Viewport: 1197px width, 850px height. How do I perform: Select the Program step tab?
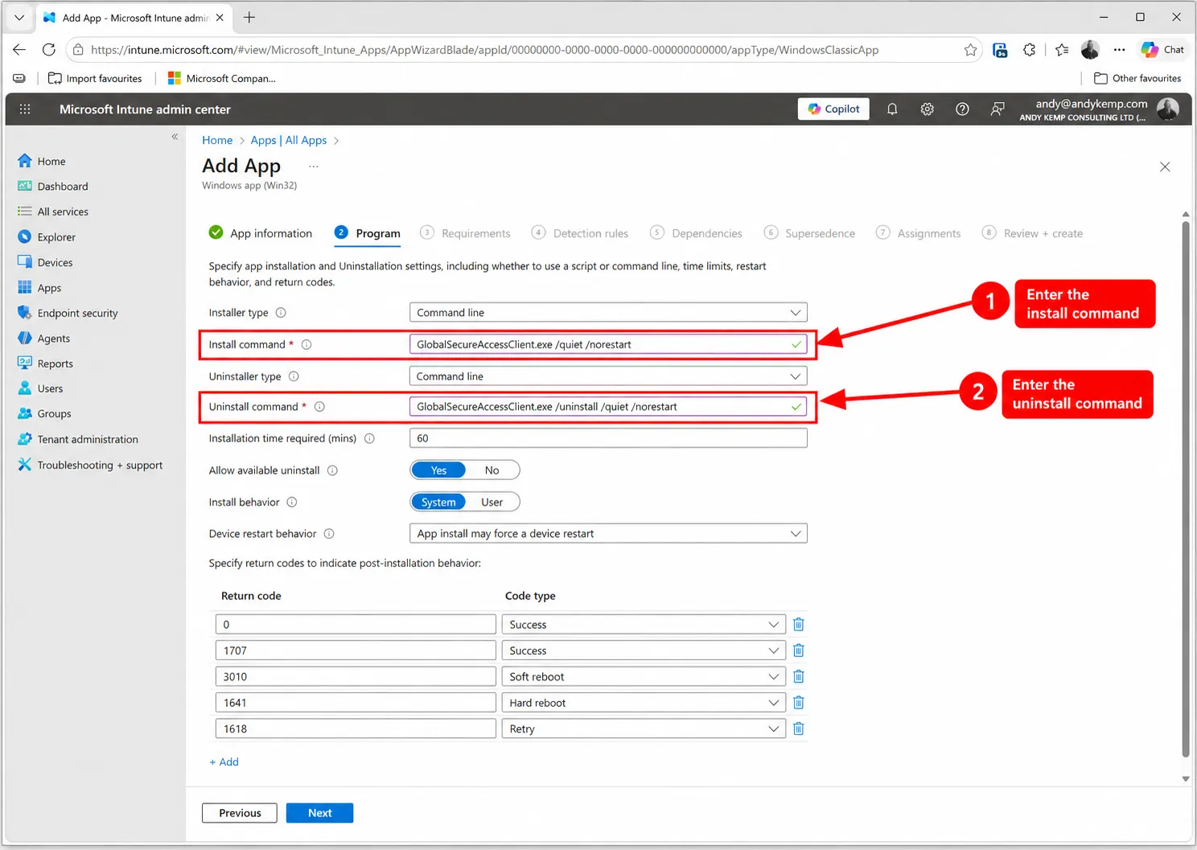point(368,233)
